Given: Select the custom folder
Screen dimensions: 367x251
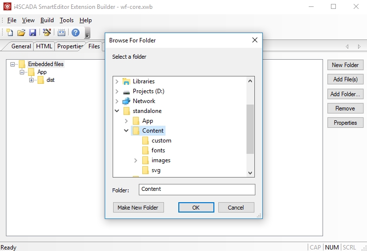Looking at the screenshot, I should pos(161,141).
